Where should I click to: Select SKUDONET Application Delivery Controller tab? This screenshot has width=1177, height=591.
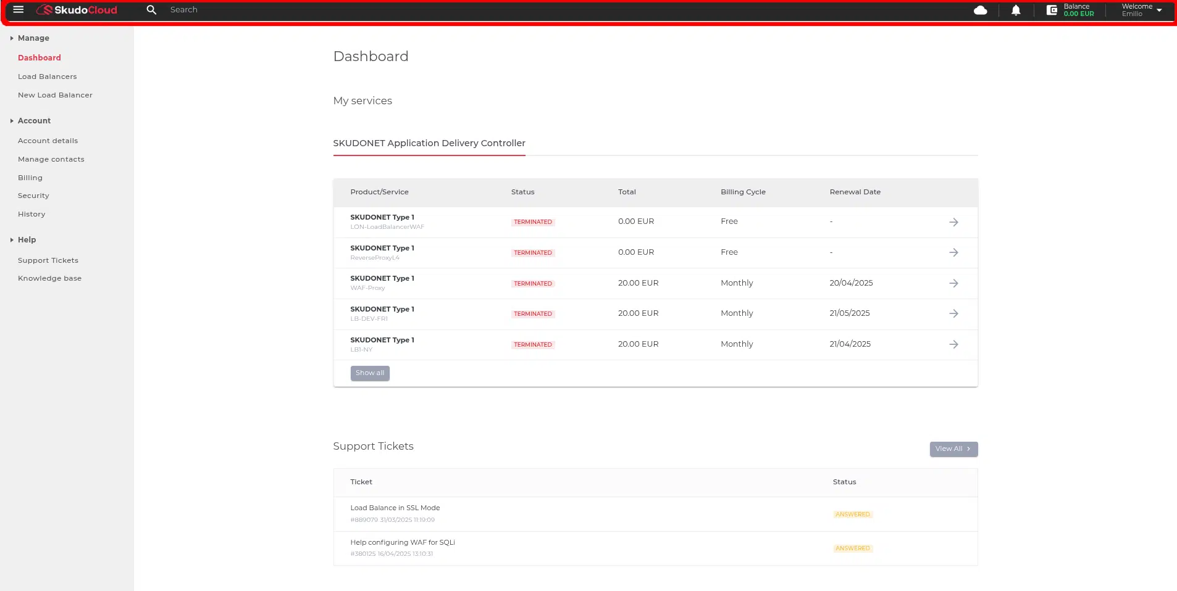click(429, 143)
